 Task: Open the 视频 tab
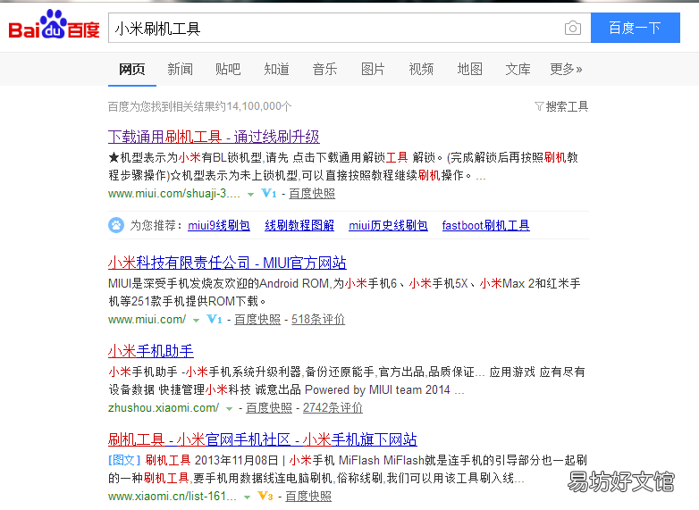coord(421,70)
